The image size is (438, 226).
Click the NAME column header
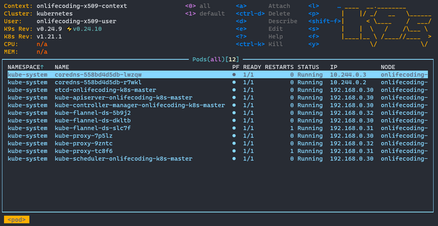tap(62, 67)
